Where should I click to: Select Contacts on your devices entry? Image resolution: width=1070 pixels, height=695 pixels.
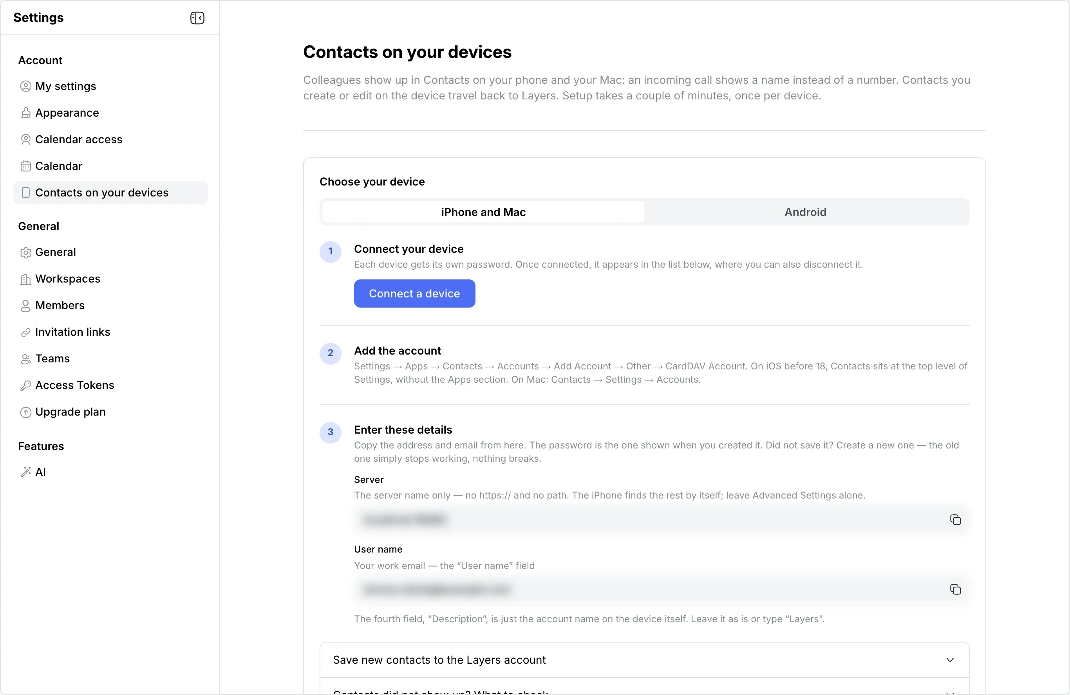tap(110, 193)
